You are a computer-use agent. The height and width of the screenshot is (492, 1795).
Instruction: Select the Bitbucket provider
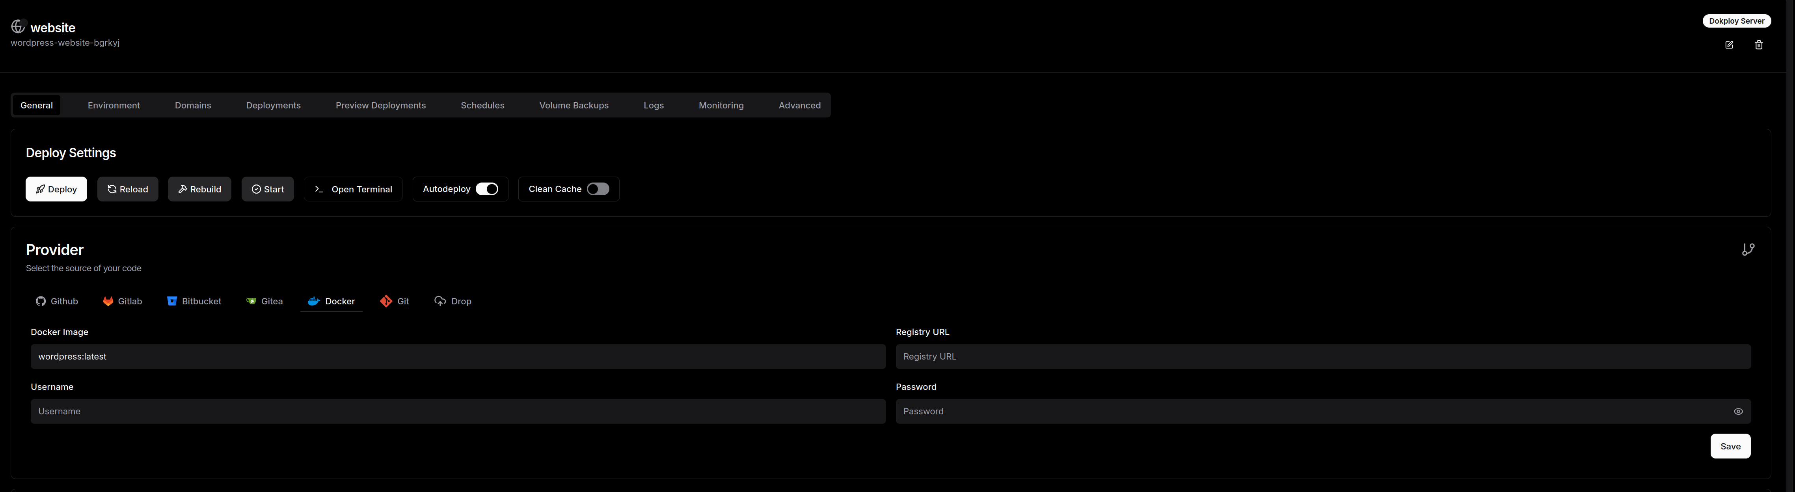194,301
